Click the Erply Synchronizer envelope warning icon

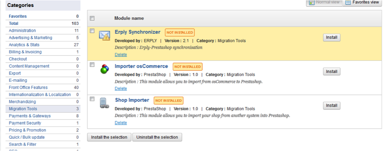pyautogui.click(x=104, y=36)
